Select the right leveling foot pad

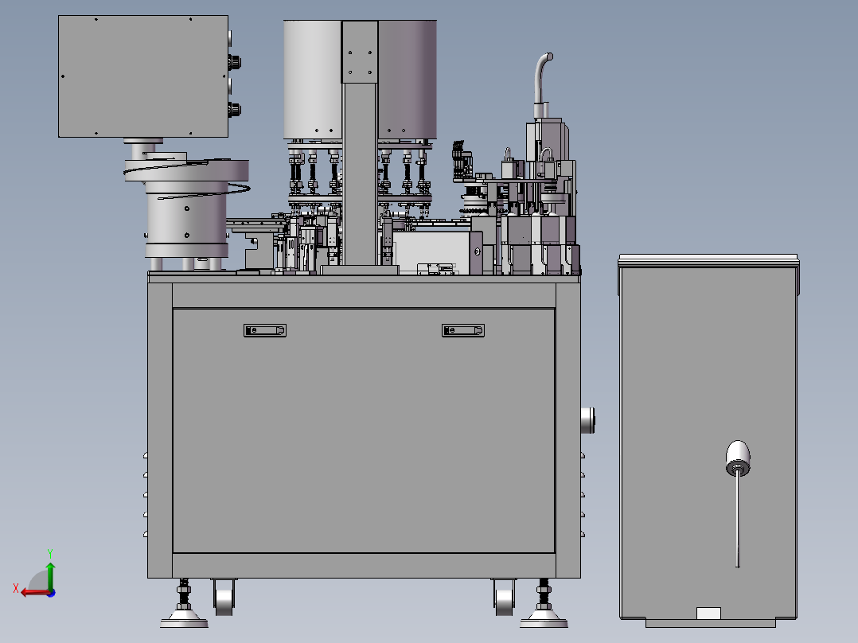pos(544,619)
